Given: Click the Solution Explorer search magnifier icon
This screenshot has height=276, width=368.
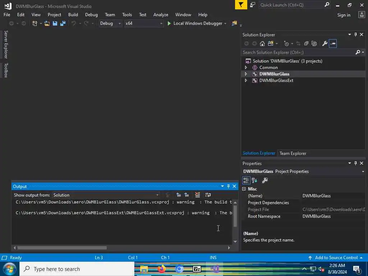Looking at the screenshot, I should 358,52.
